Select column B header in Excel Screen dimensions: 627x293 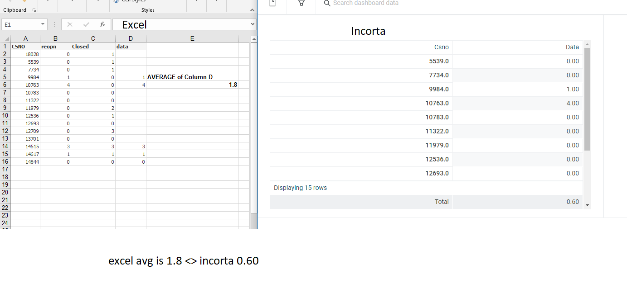coord(55,39)
